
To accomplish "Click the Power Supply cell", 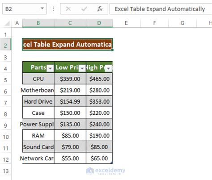I will [38, 124].
